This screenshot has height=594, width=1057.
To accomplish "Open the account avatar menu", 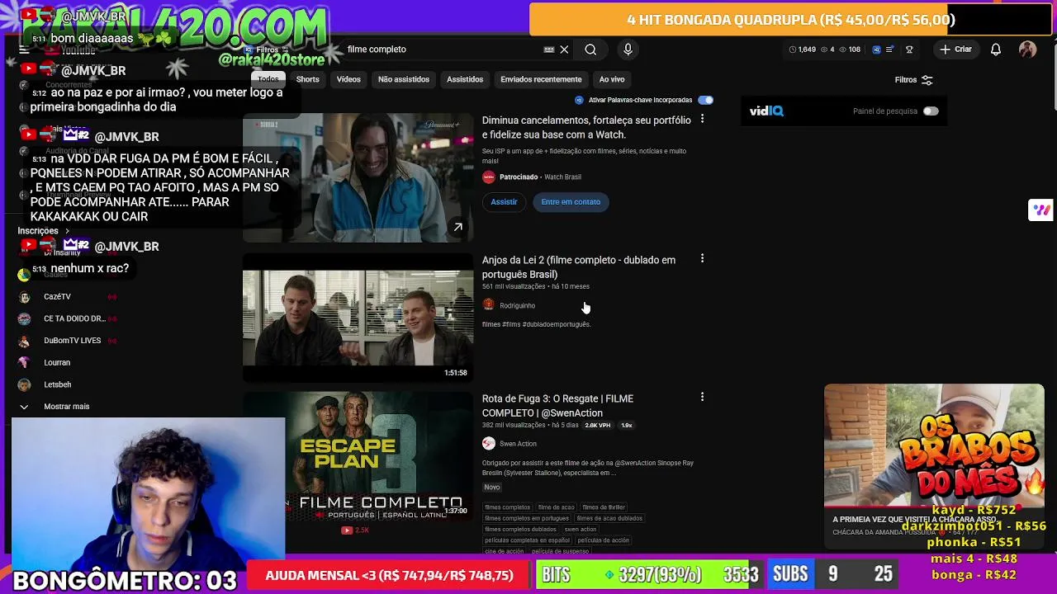I will point(1027,49).
